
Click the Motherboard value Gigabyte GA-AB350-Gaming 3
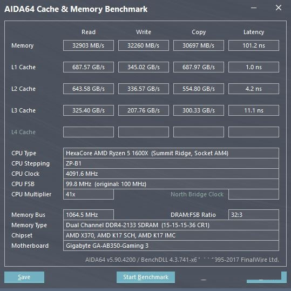[171, 246]
